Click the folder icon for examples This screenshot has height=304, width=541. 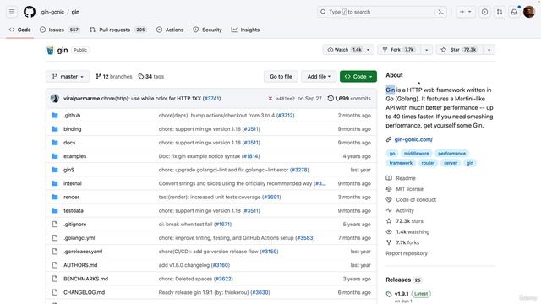(x=54, y=156)
